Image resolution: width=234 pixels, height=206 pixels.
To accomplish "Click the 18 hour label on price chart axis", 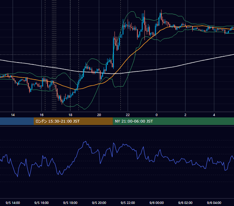I will point(70,115).
